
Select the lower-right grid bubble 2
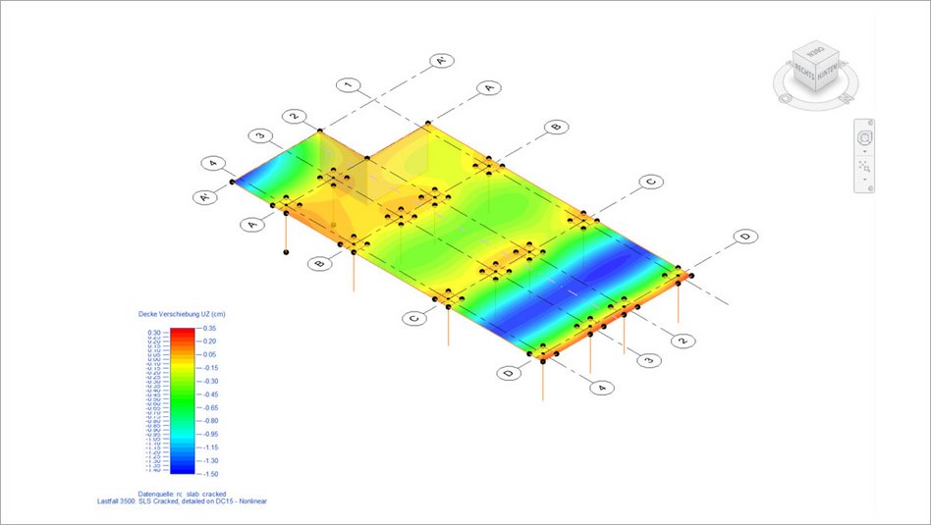pyautogui.click(x=684, y=341)
